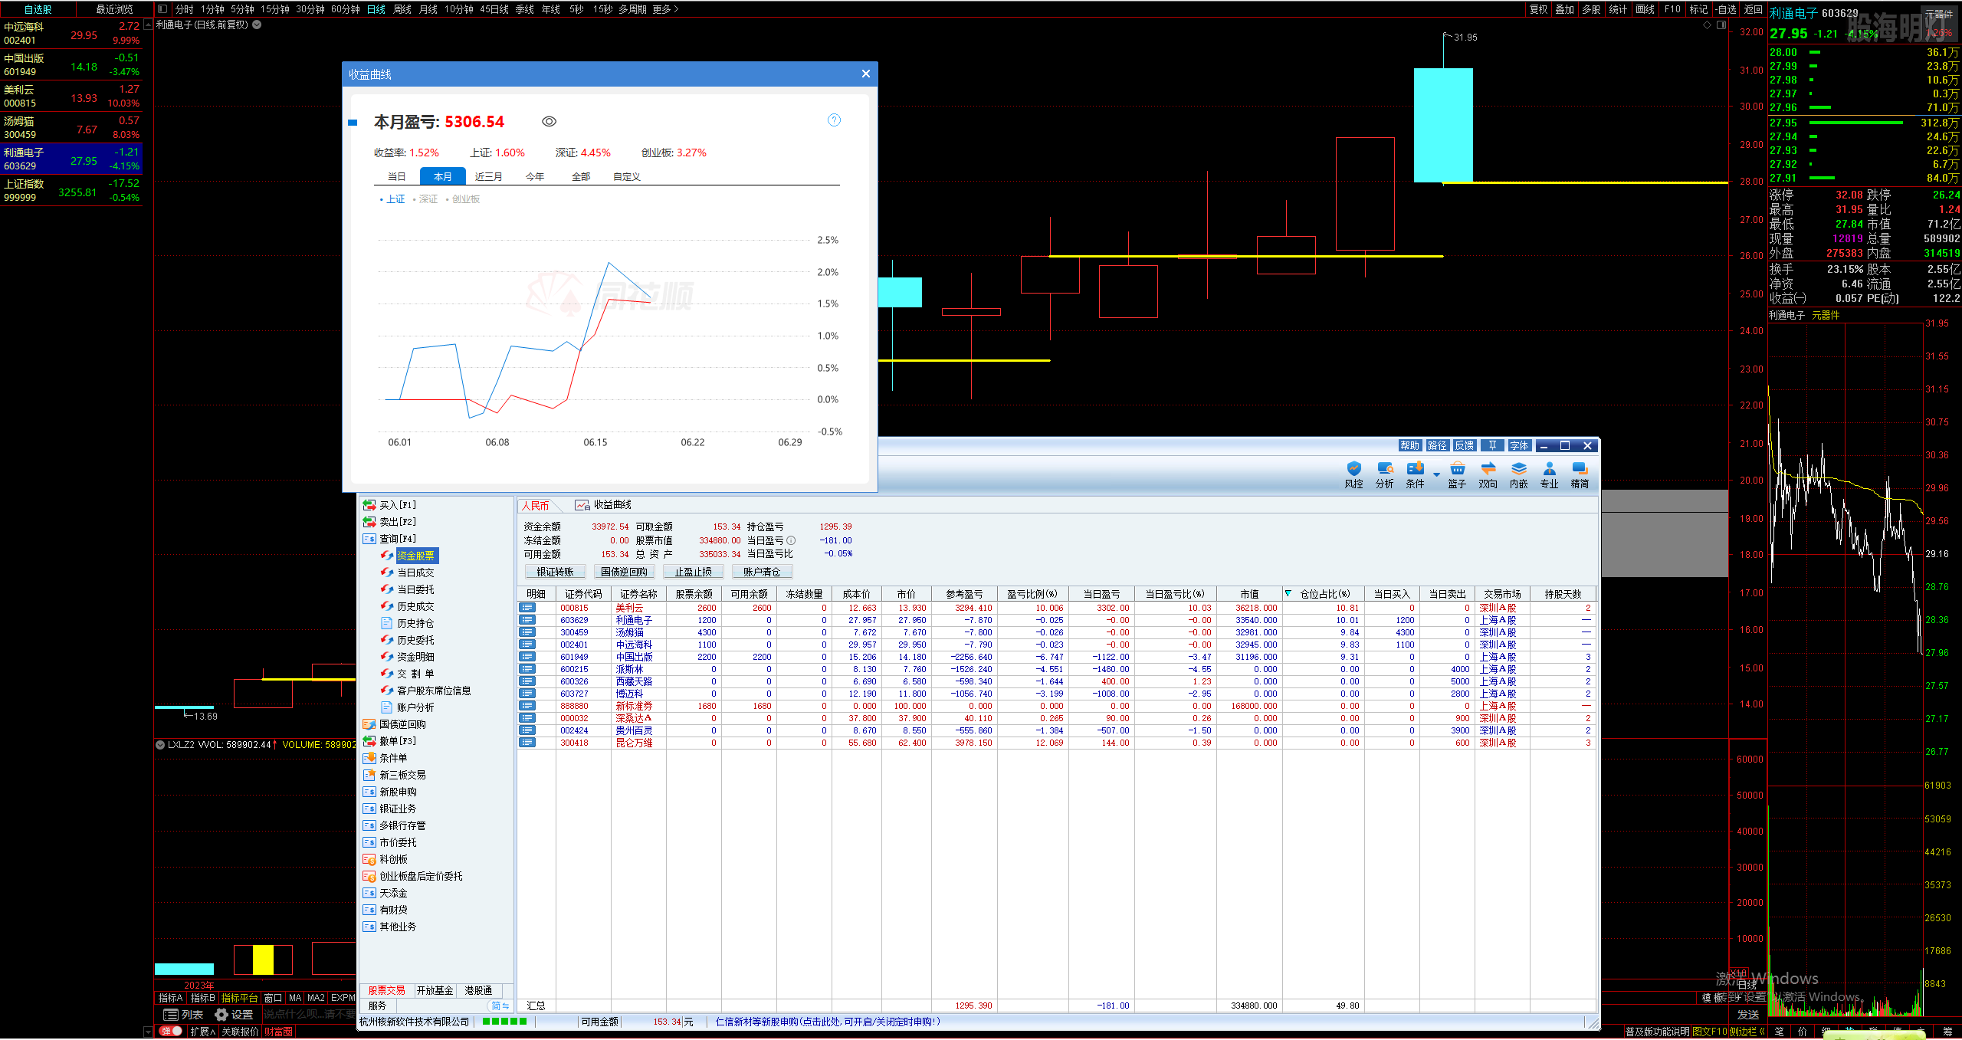Open the 风控 risk control tool
The height and width of the screenshot is (1040, 1962).
(1353, 474)
